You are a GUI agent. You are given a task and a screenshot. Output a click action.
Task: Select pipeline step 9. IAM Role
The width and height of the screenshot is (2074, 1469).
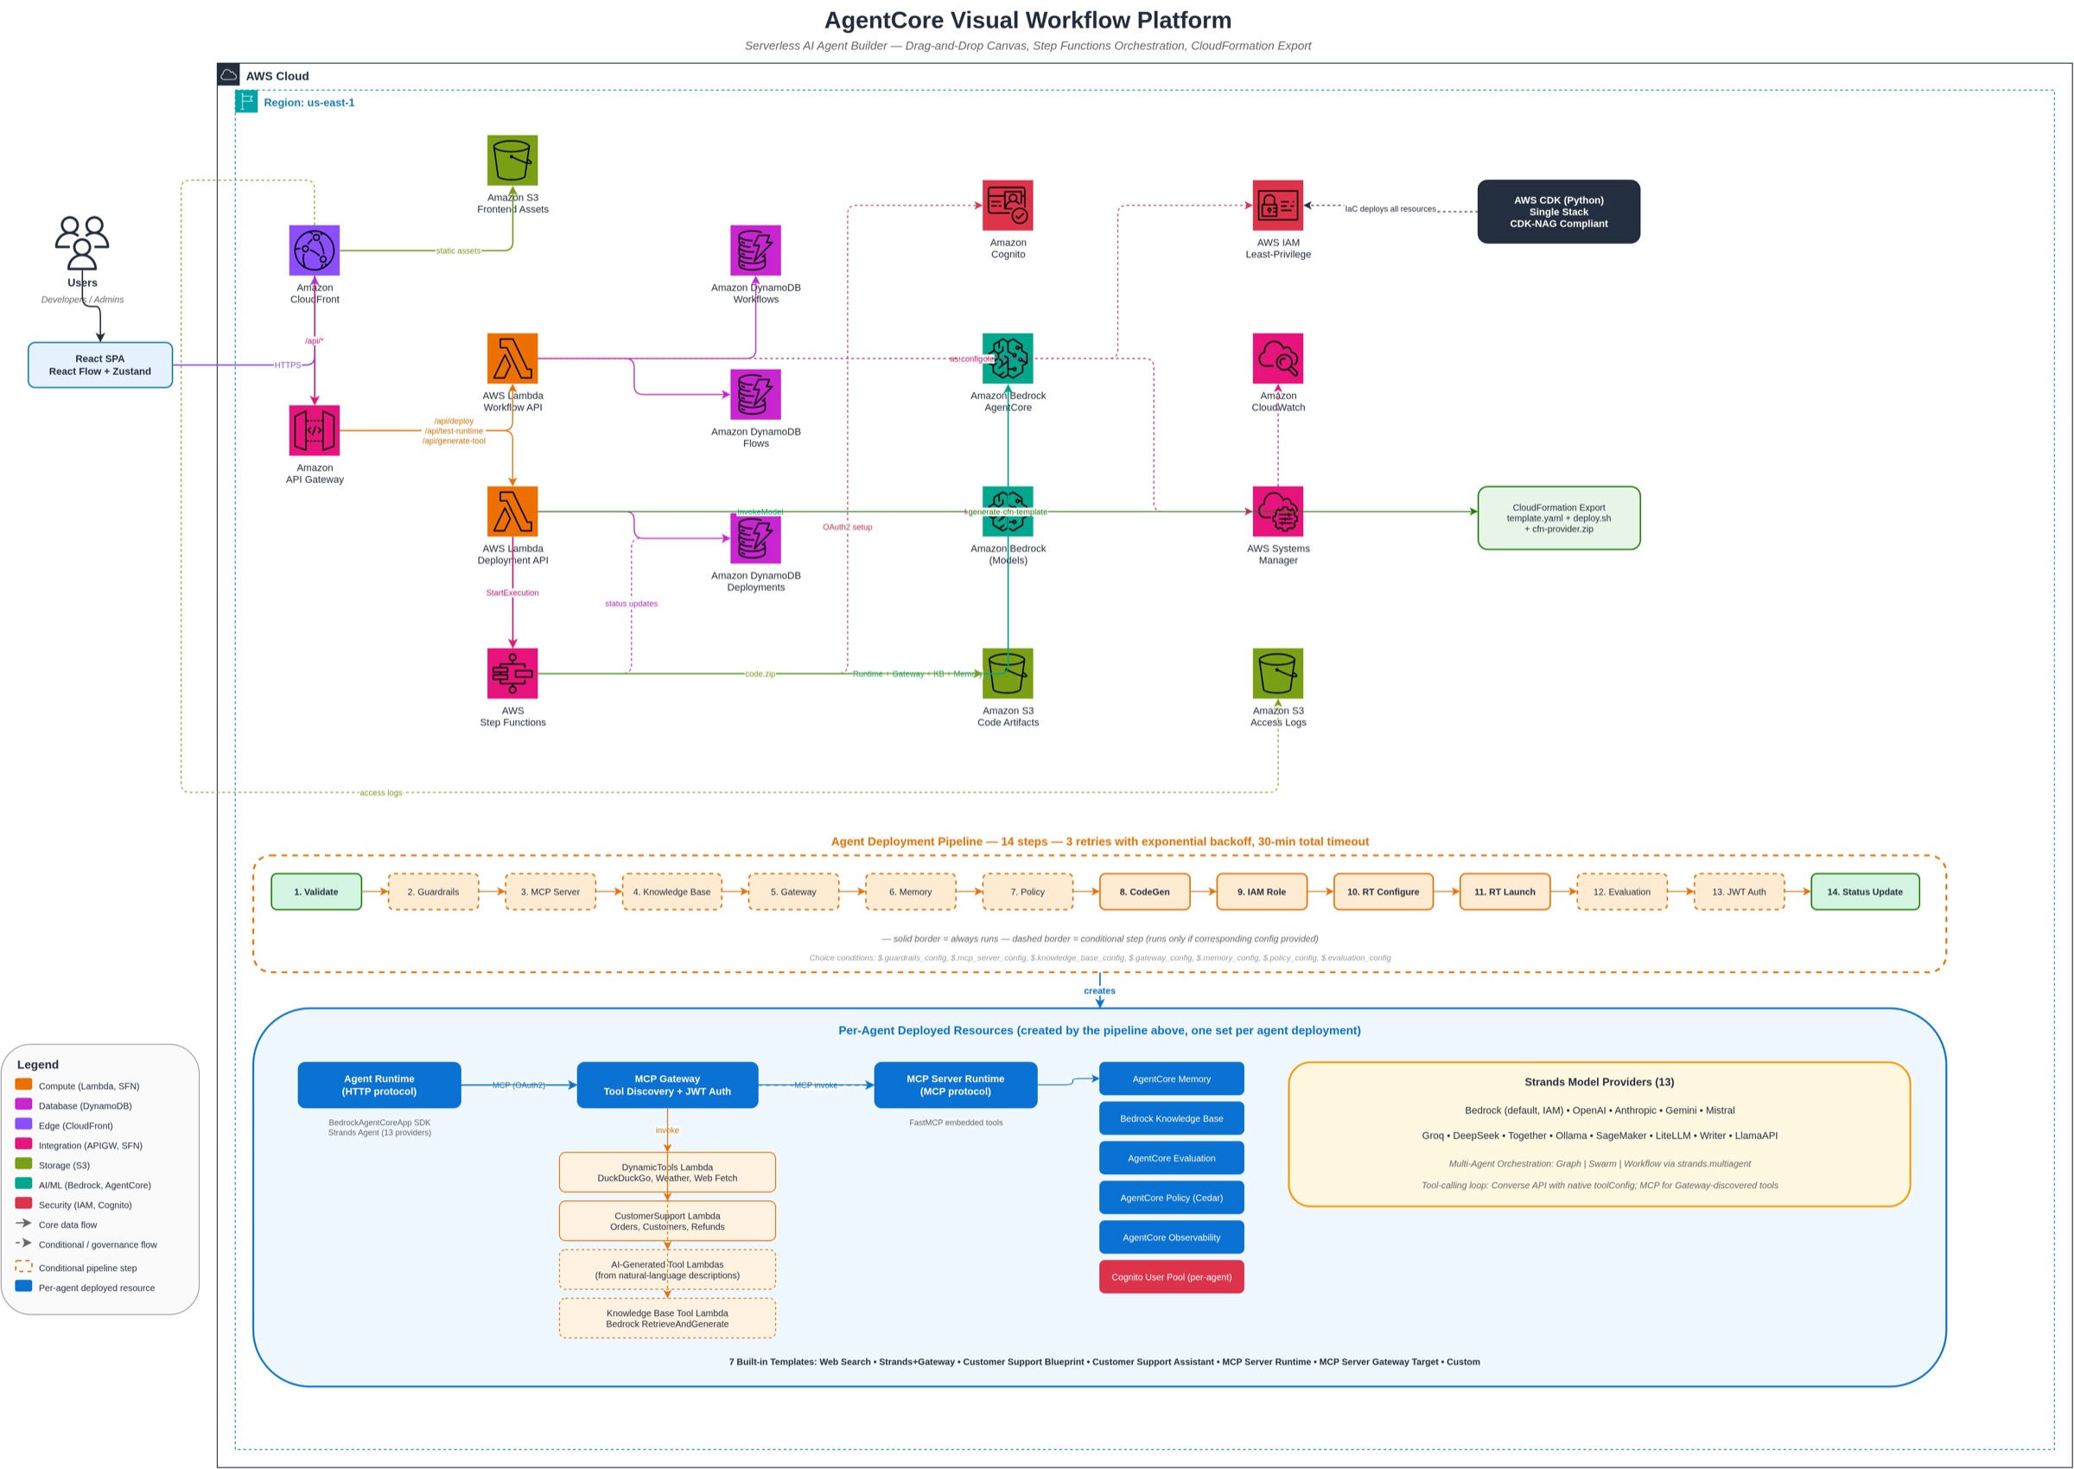pos(1261,891)
